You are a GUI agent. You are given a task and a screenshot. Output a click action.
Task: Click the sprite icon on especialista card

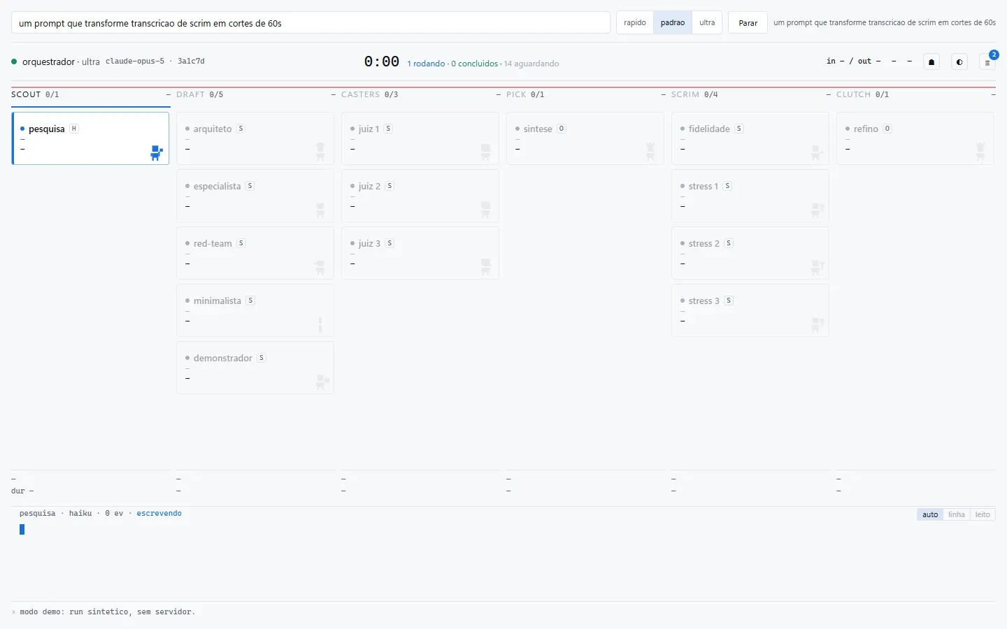[x=320, y=210]
